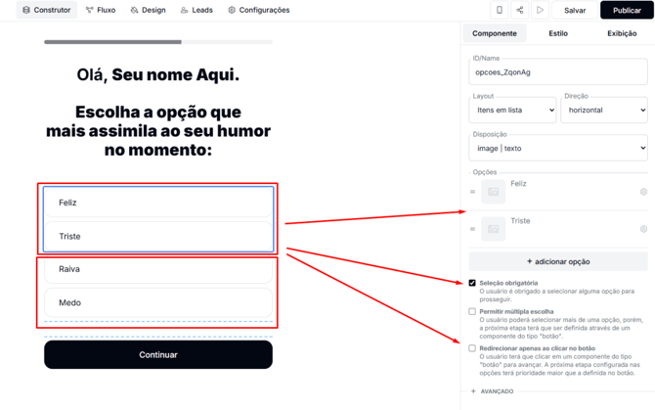This screenshot has width=655, height=410.
Task: Click the Feliz option image placeholder
Action: (494, 192)
